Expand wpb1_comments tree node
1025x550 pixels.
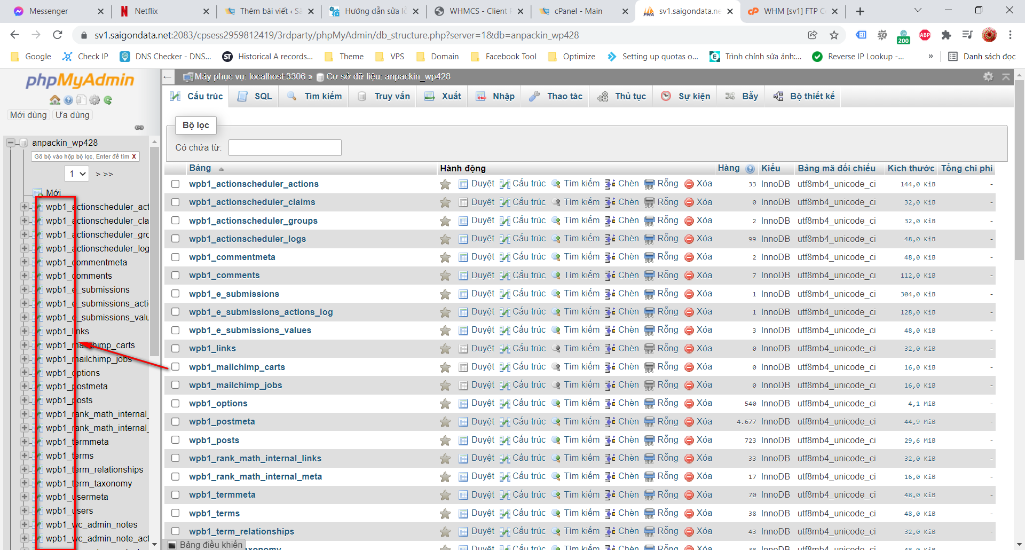(24, 276)
